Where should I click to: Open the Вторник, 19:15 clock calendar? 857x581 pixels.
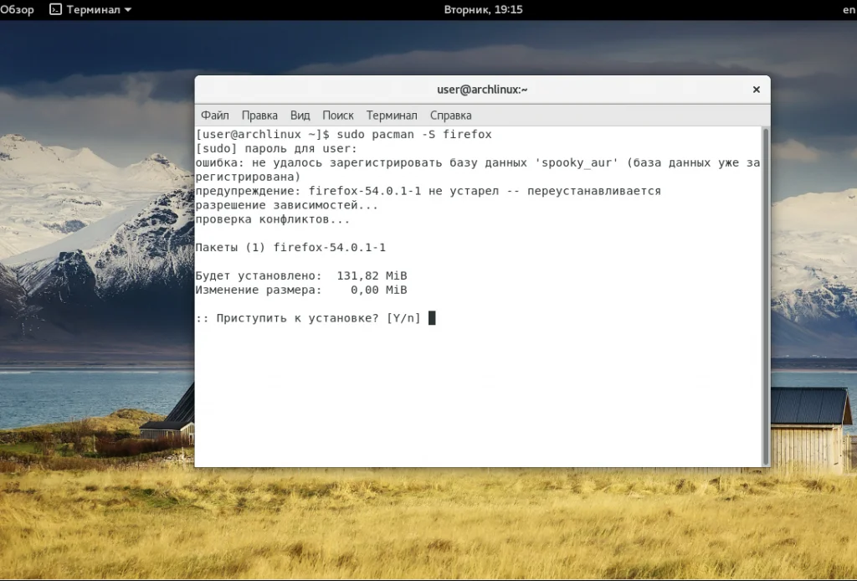[483, 10]
